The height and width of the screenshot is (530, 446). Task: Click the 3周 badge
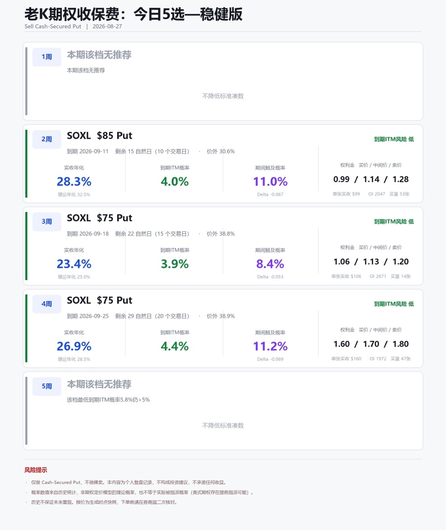point(47,222)
